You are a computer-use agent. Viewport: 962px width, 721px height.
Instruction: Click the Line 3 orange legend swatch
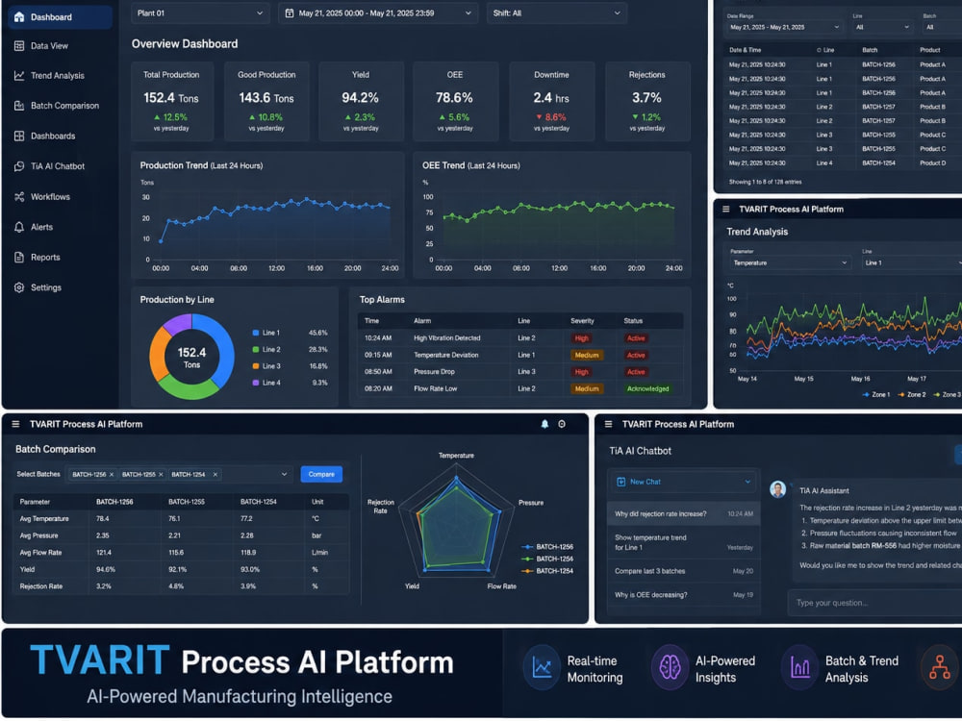[x=256, y=366]
